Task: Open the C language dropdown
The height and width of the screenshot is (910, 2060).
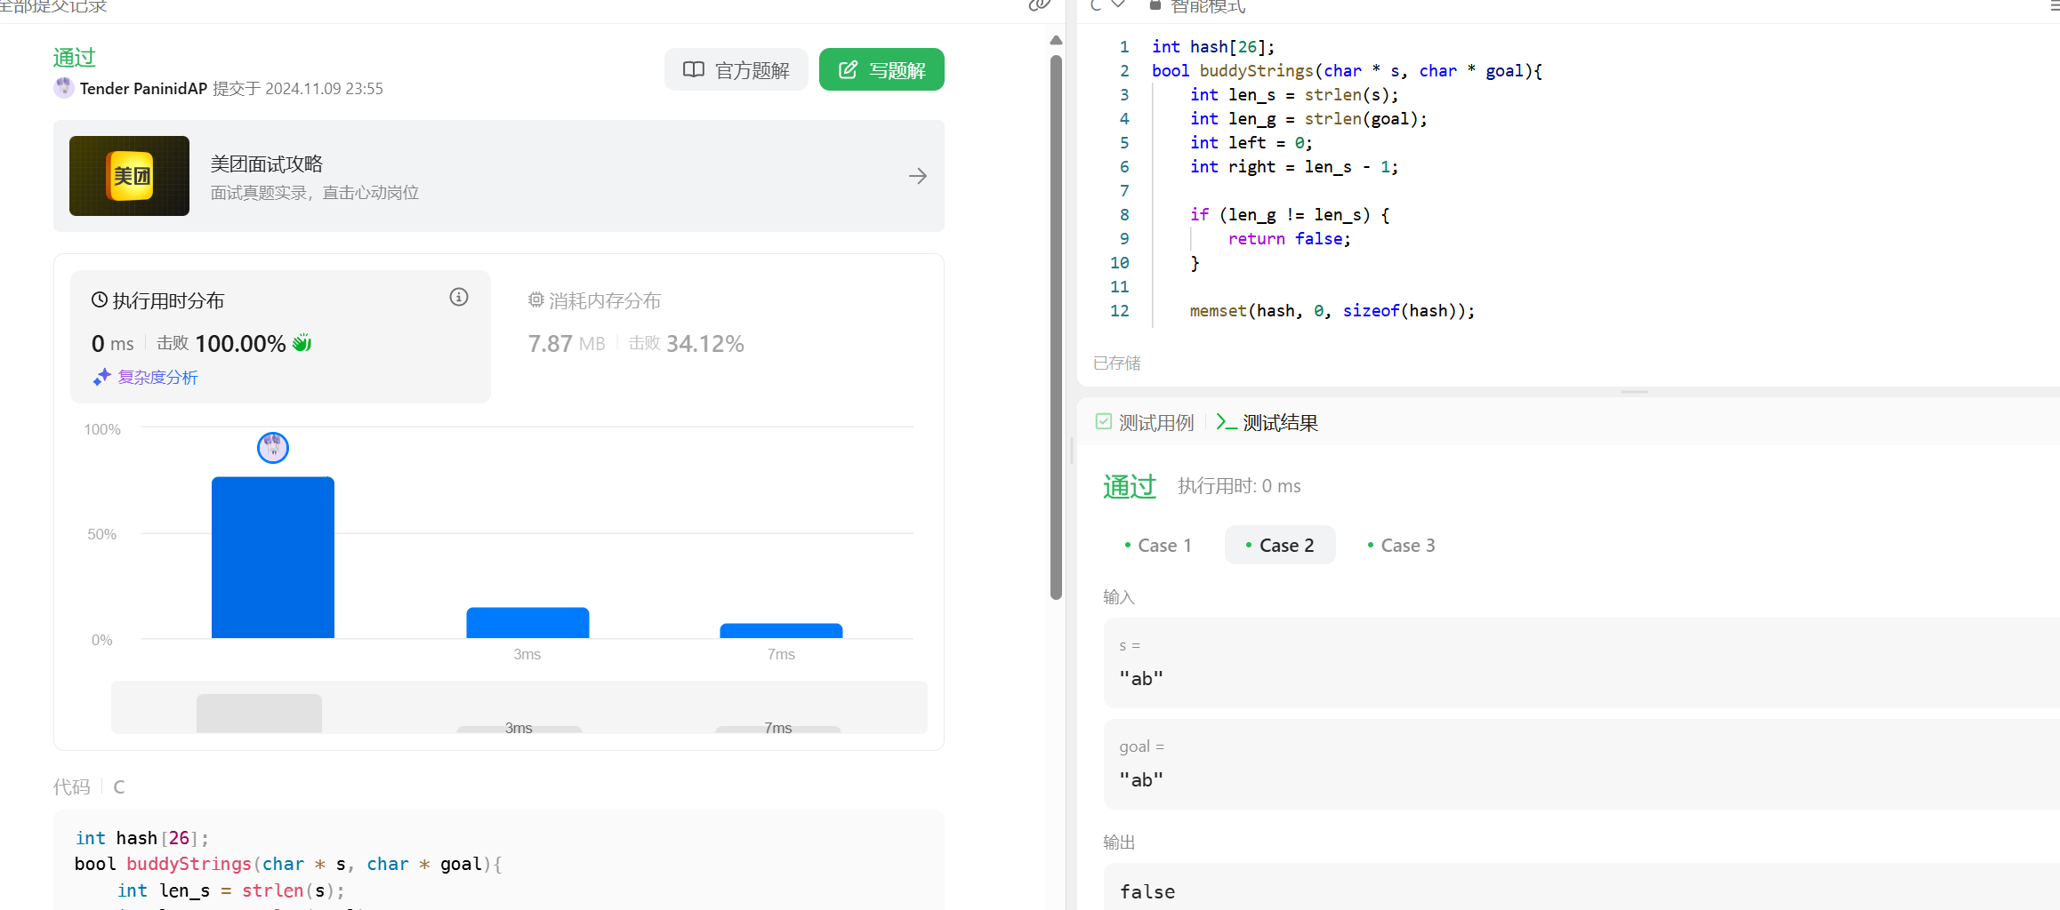Action: coord(1107,5)
